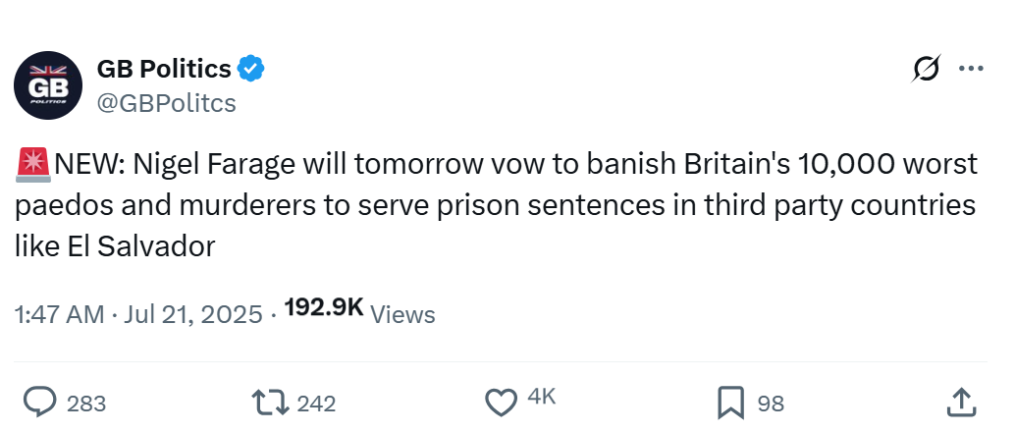Image resolution: width=1015 pixels, height=432 pixels.
Task: Click the 1:47 AM Jul 21, 2025 timestamp
Action: 138,315
